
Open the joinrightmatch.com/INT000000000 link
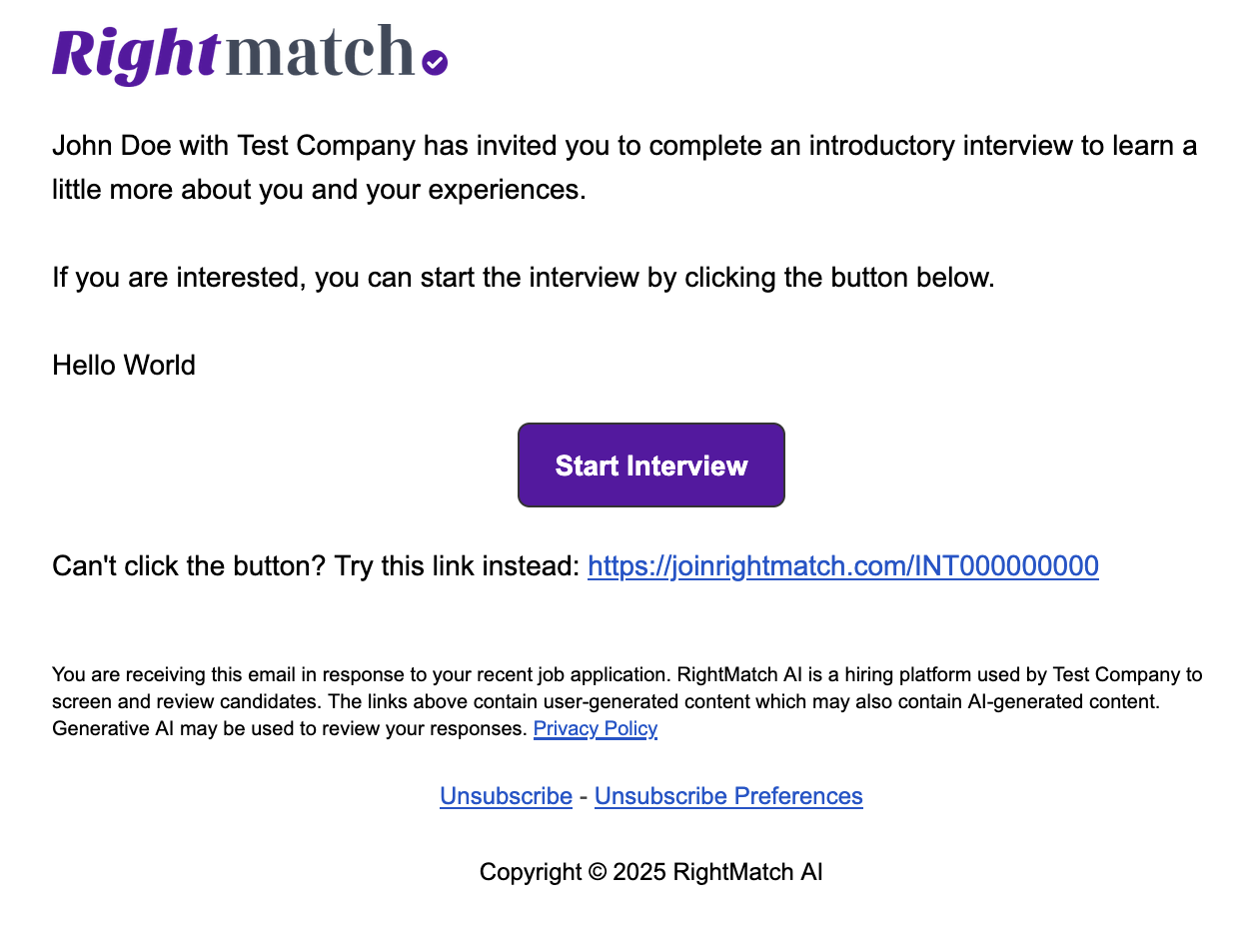click(x=843, y=566)
